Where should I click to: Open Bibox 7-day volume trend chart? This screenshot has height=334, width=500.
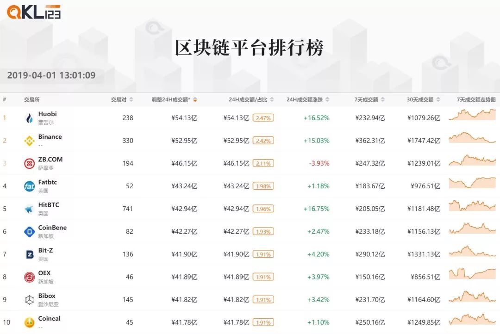click(472, 297)
